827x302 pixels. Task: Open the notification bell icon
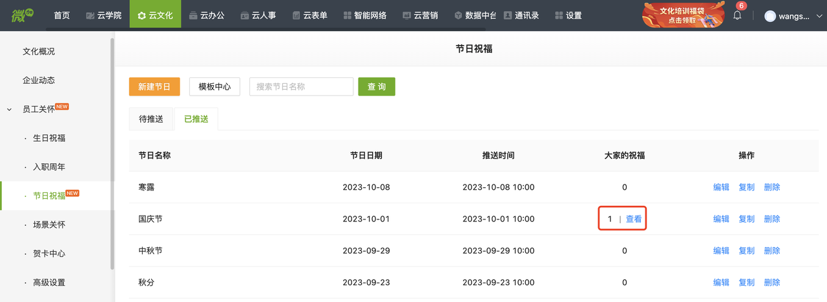[x=737, y=15]
